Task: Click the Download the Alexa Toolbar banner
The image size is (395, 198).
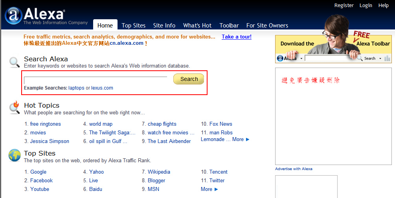Action: click(x=333, y=49)
